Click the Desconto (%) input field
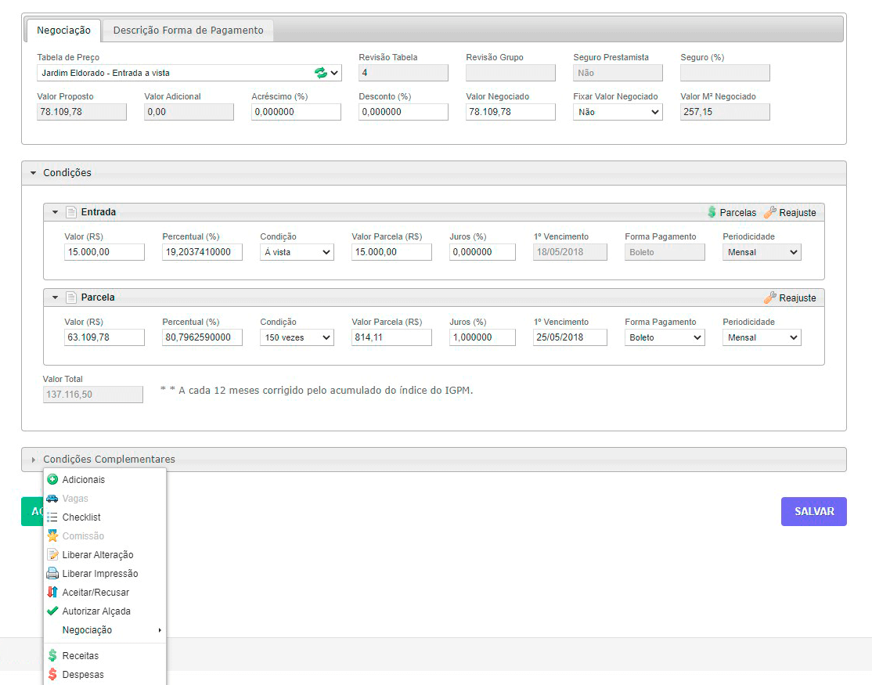 (403, 112)
